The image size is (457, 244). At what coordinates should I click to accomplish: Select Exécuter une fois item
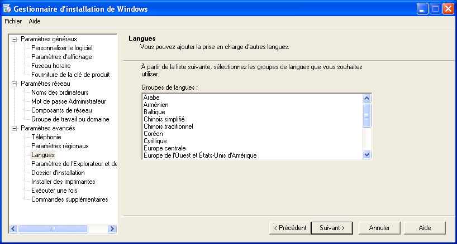(x=54, y=191)
